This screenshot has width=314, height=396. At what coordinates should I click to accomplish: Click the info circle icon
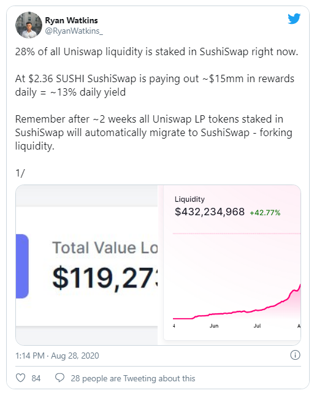click(x=295, y=355)
